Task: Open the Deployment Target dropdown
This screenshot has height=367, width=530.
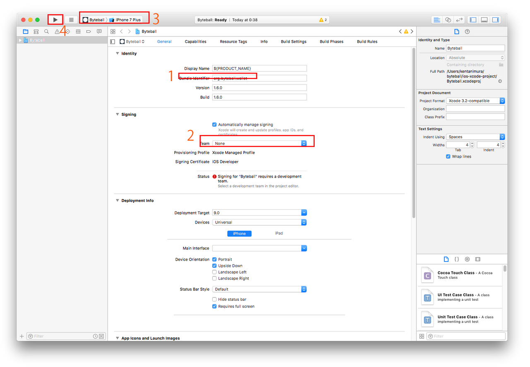Action: coord(259,213)
